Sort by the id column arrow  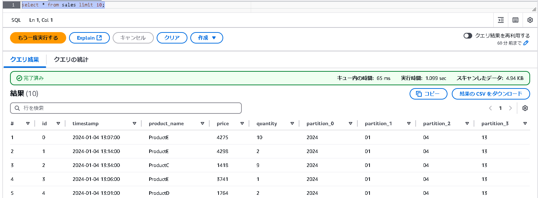tap(58, 123)
